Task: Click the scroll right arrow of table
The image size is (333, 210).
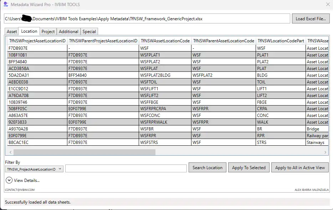Action: [325, 152]
